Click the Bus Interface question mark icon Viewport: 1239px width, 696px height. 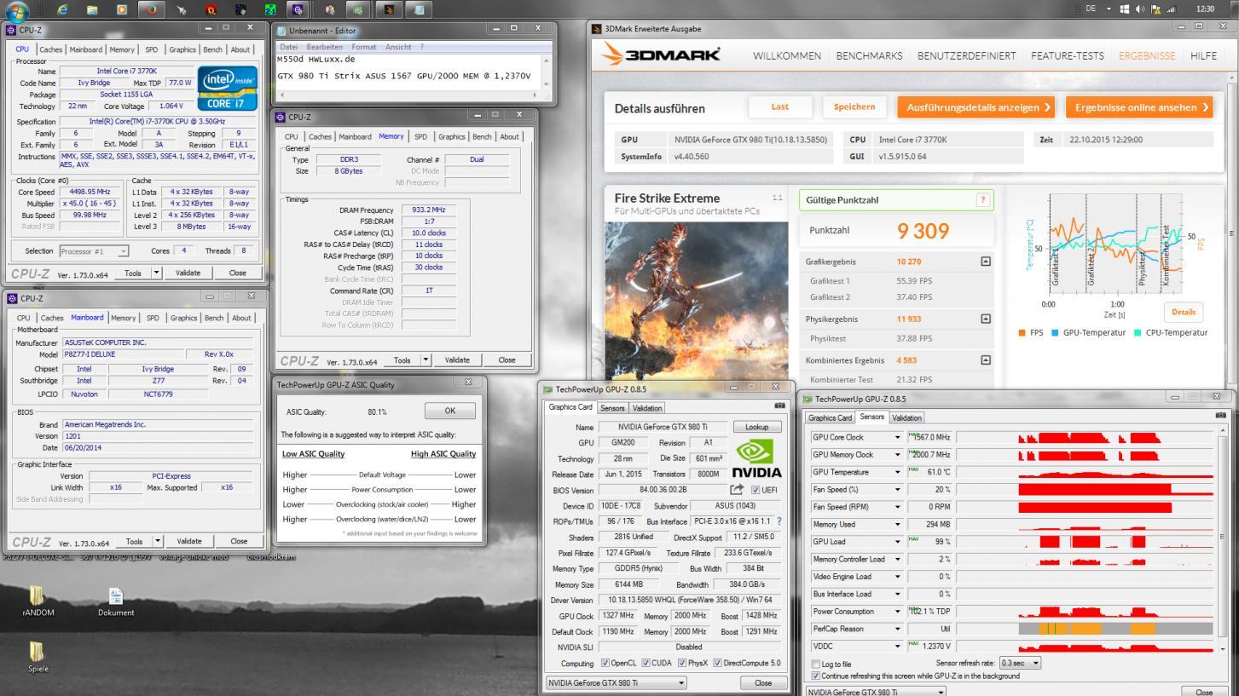coord(779,521)
